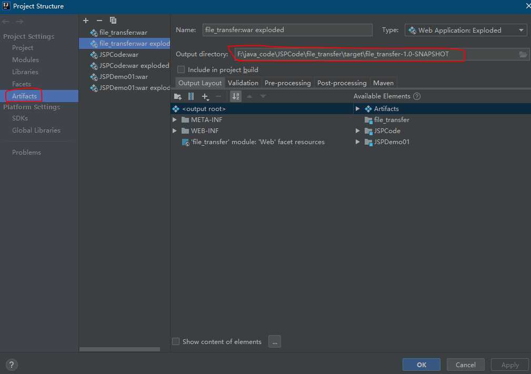Viewport: 531px width, 374px height.
Task: Click the Available Elements Artifacts icon
Action: (x=368, y=109)
